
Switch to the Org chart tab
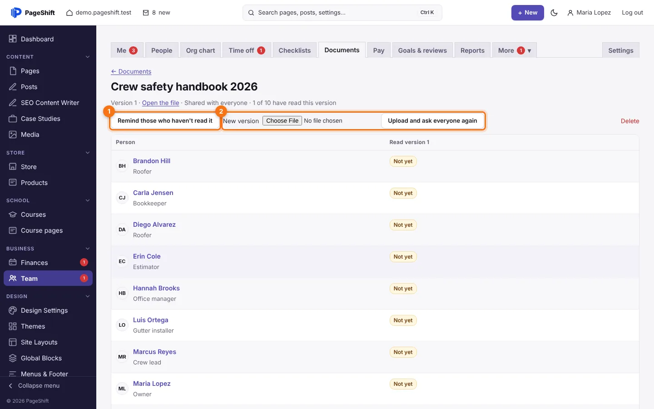200,50
